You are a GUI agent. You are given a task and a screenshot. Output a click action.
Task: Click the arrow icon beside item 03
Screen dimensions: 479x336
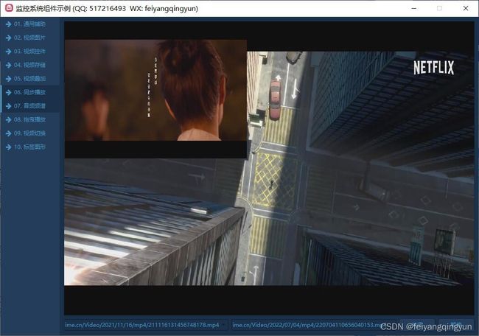pos(8,52)
